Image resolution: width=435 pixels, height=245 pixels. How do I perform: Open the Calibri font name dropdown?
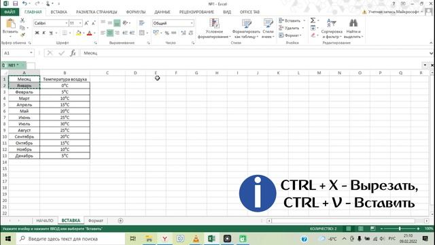click(67, 23)
